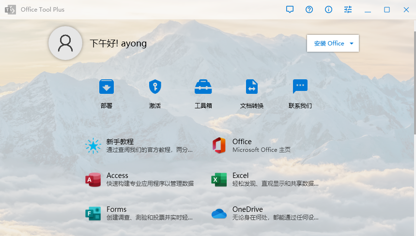
Task: Open the settings sliders icon
Action: tap(348, 10)
